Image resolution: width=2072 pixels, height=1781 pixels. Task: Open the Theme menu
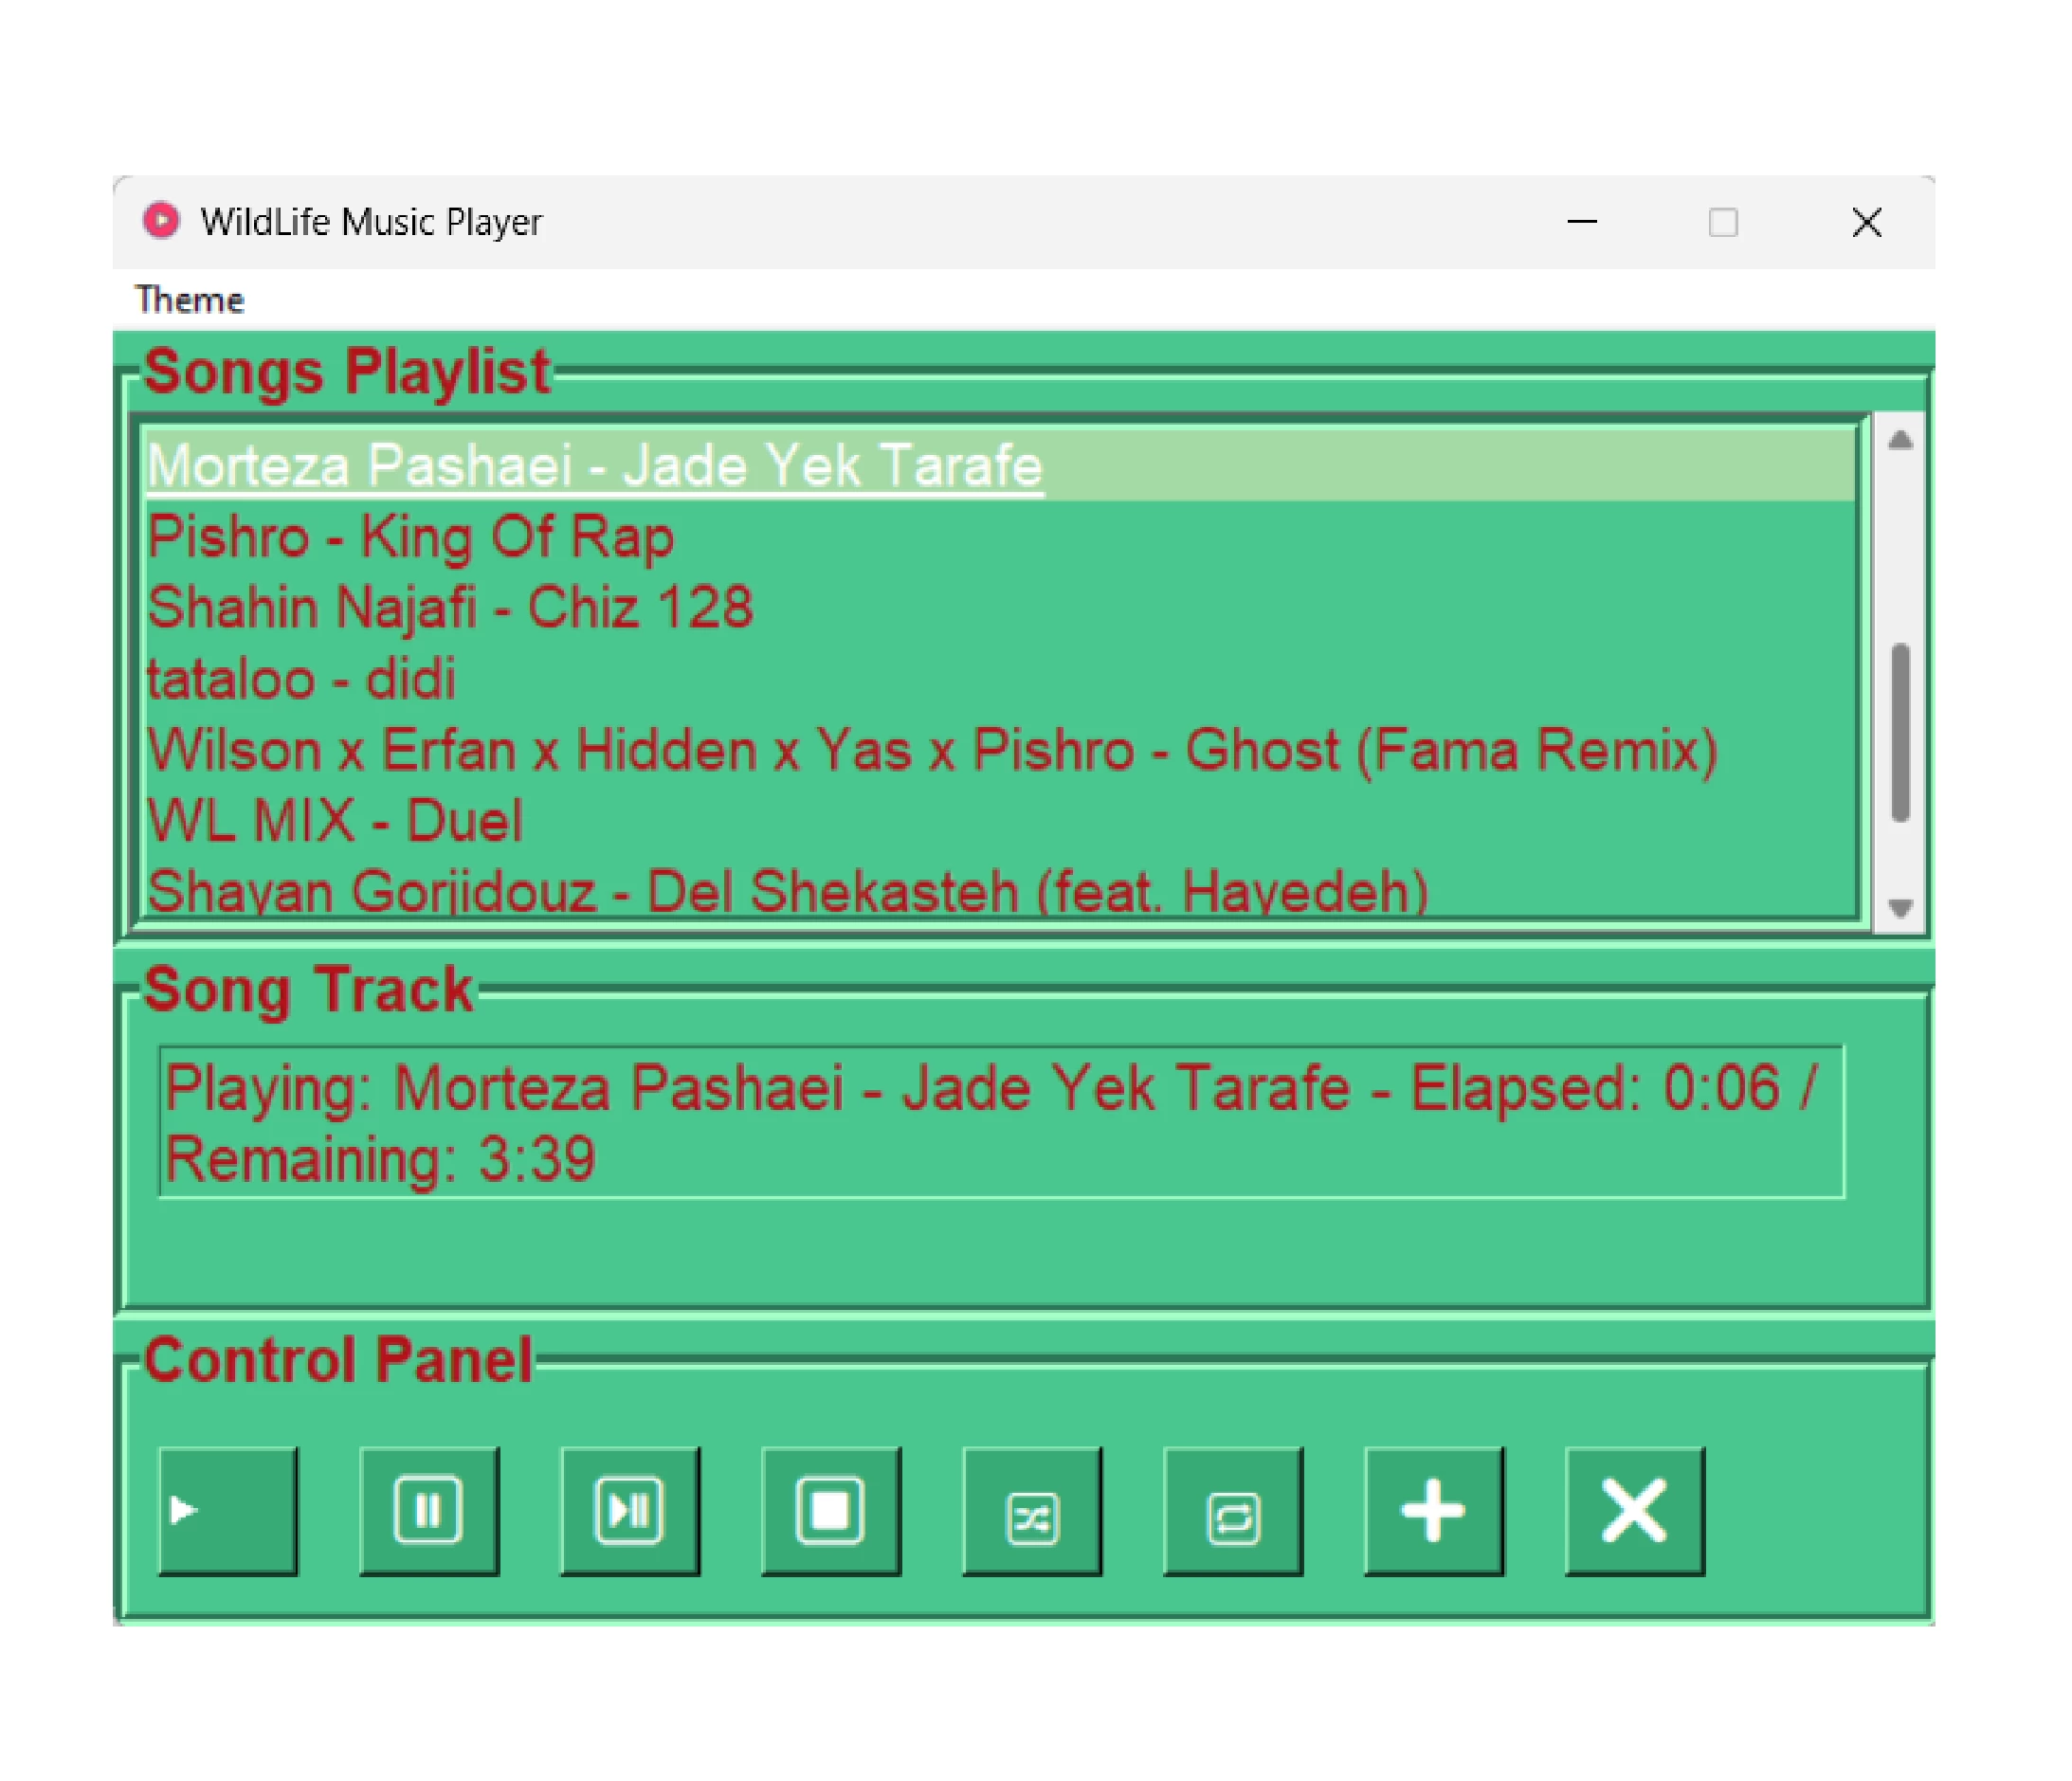click(190, 300)
